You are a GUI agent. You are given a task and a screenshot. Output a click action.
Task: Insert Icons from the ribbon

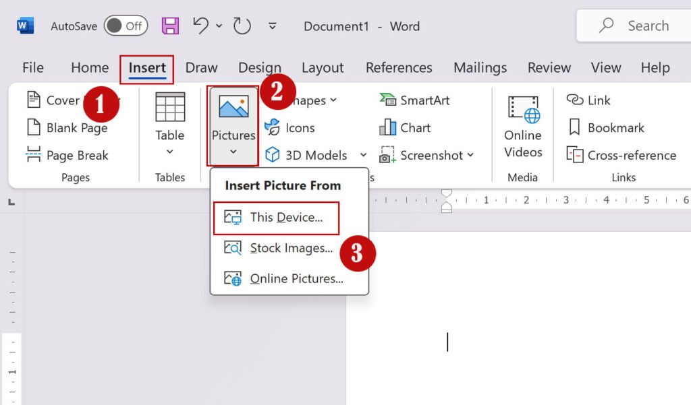290,127
